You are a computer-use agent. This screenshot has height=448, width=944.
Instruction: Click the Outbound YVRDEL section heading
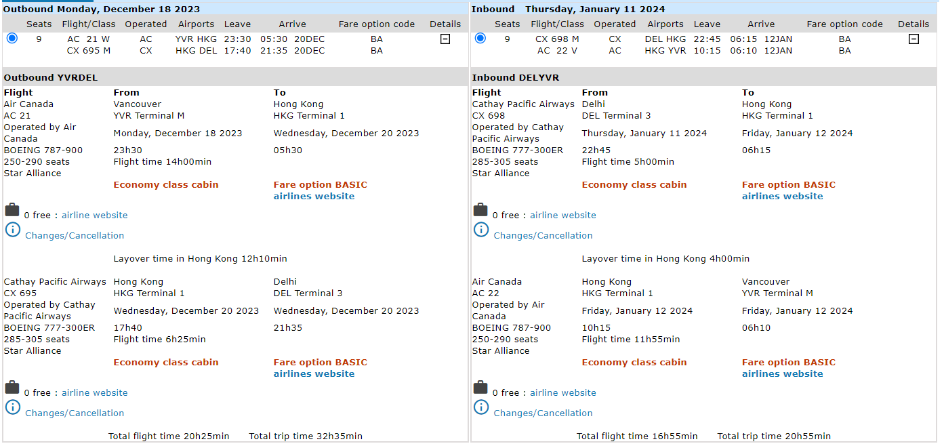click(x=51, y=77)
